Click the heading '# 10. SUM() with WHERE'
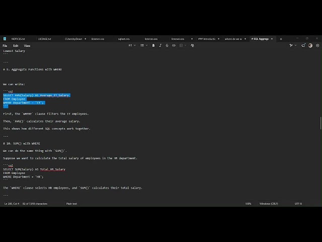 [22, 143]
